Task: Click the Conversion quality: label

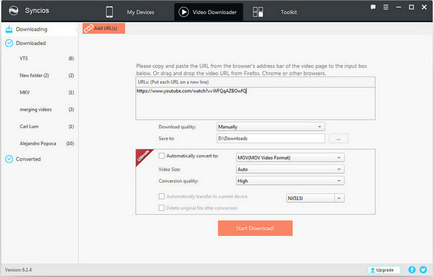Action: (179, 181)
